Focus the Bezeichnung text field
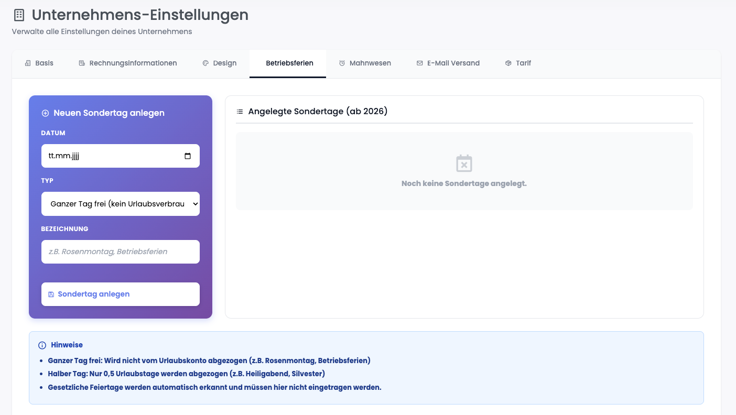 pos(120,252)
